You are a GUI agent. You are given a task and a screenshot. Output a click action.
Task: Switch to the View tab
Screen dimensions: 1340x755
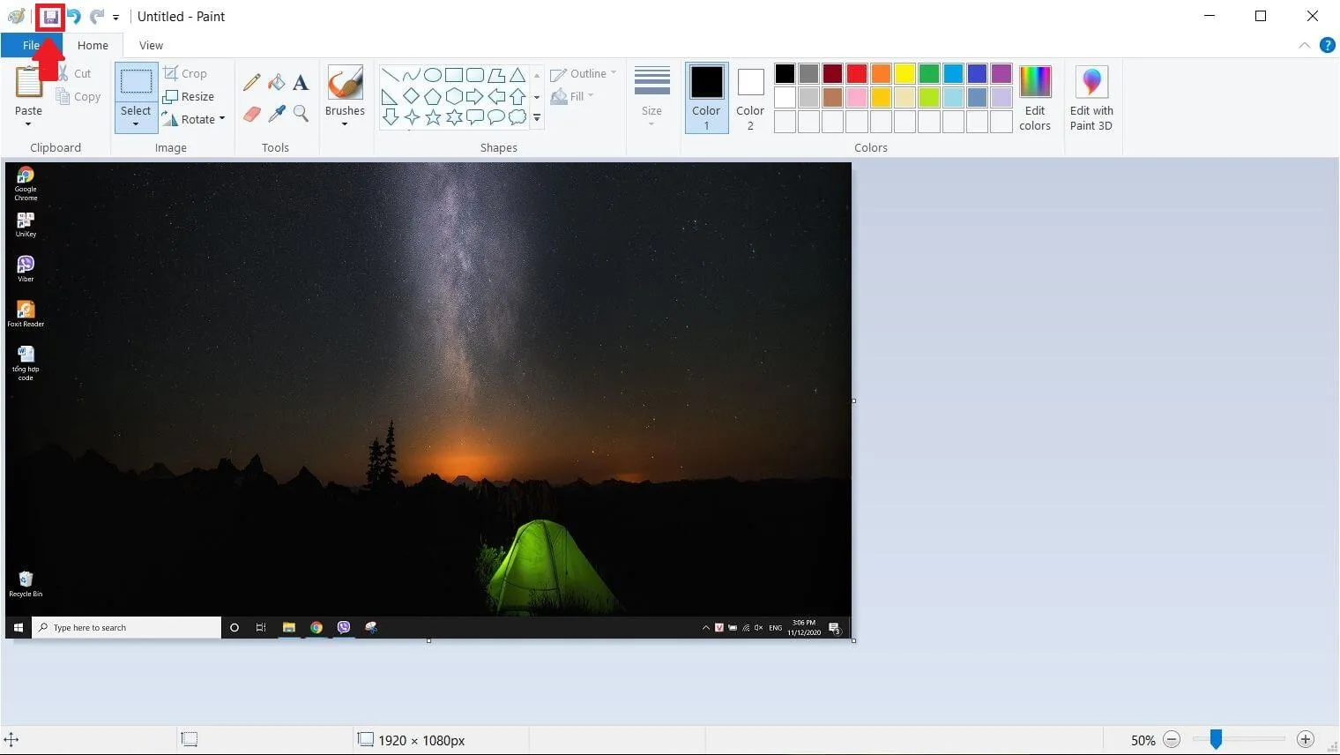click(x=150, y=45)
